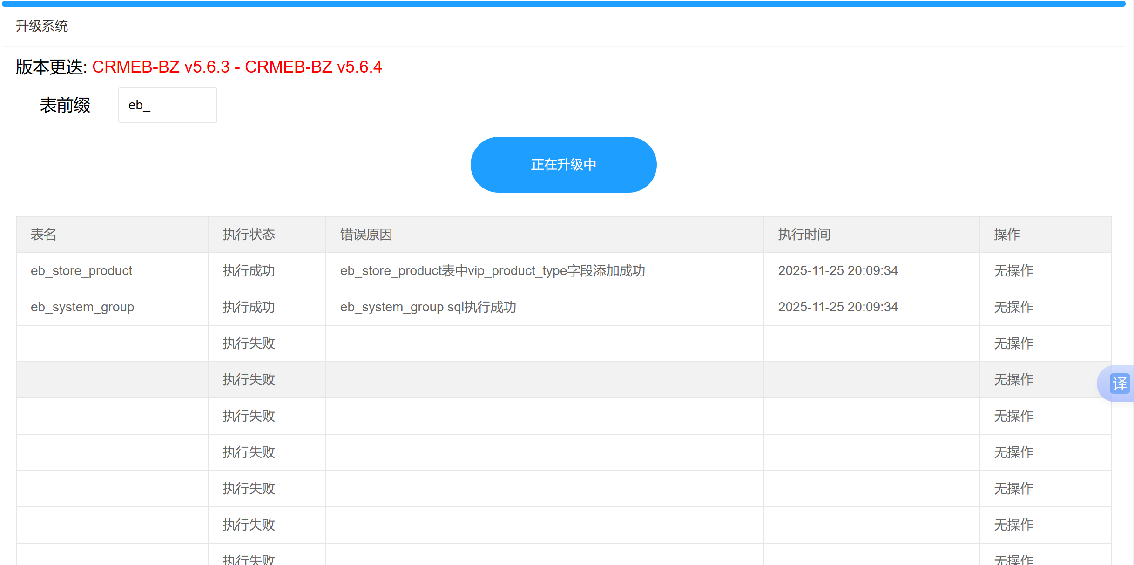Select the eb_store_product table name cell
Screen dimensions: 1134x565
(x=81, y=271)
